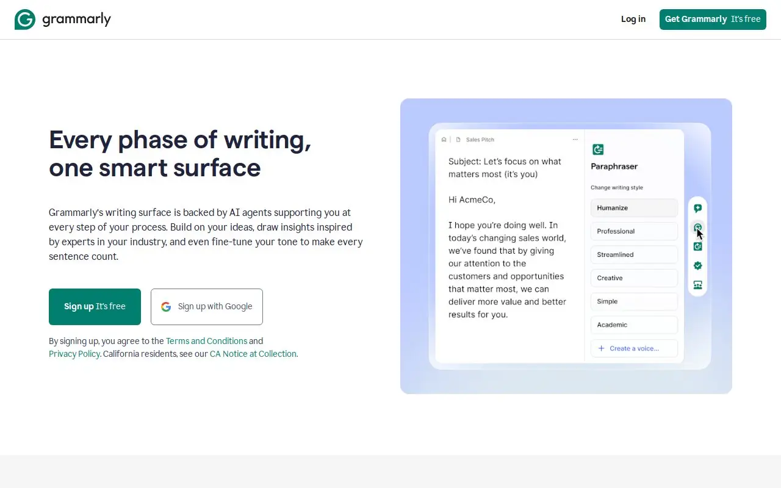Open the Privacy Policy link
Image resolution: width=781 pixels, height=488 pixels.
74,354
